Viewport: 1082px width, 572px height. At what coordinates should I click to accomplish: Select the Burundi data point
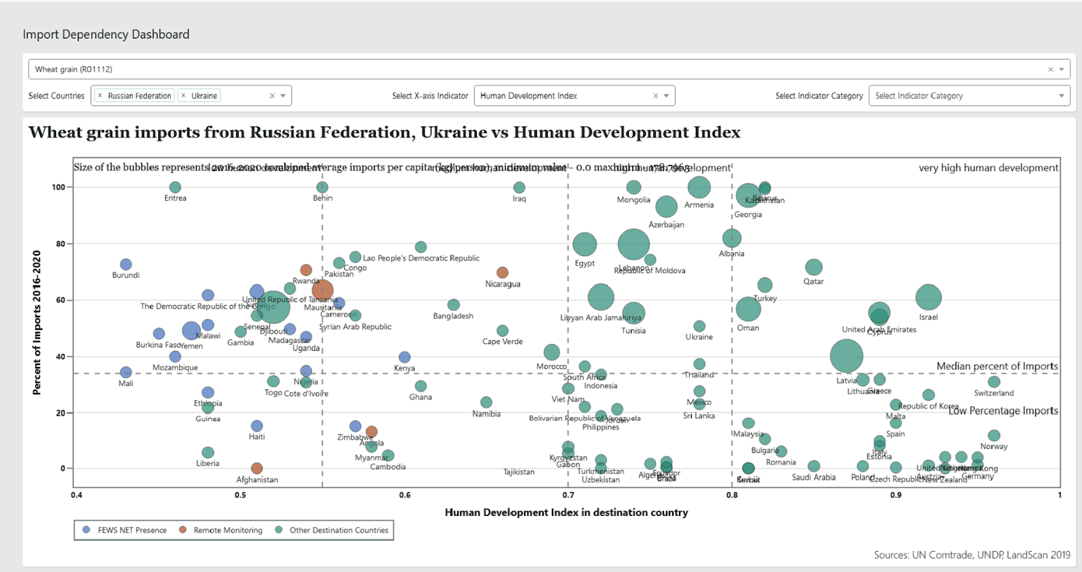coord(126,264)
